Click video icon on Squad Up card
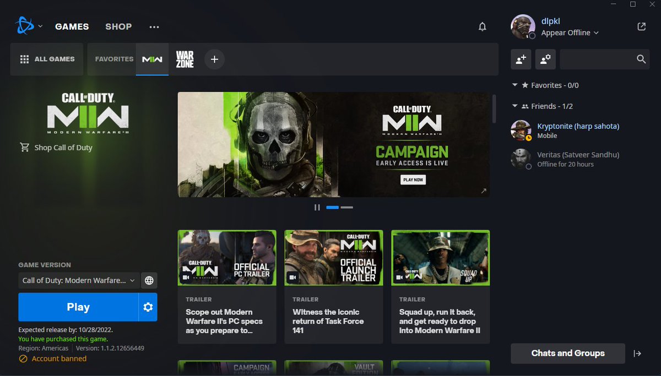This screenshot has width=661, height=376. pos(400,277)
